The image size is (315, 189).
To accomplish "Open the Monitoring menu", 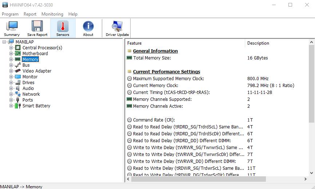I will pos(52,14).
